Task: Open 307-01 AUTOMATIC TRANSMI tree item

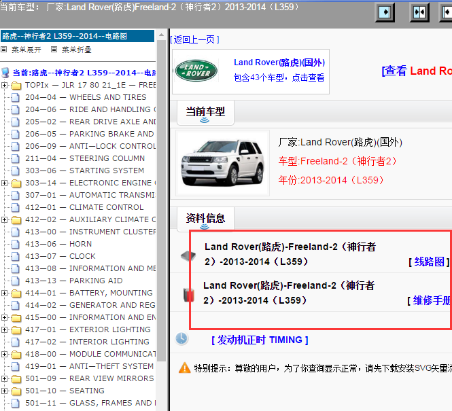Action: pyautogui.click(x=90, y=195)
